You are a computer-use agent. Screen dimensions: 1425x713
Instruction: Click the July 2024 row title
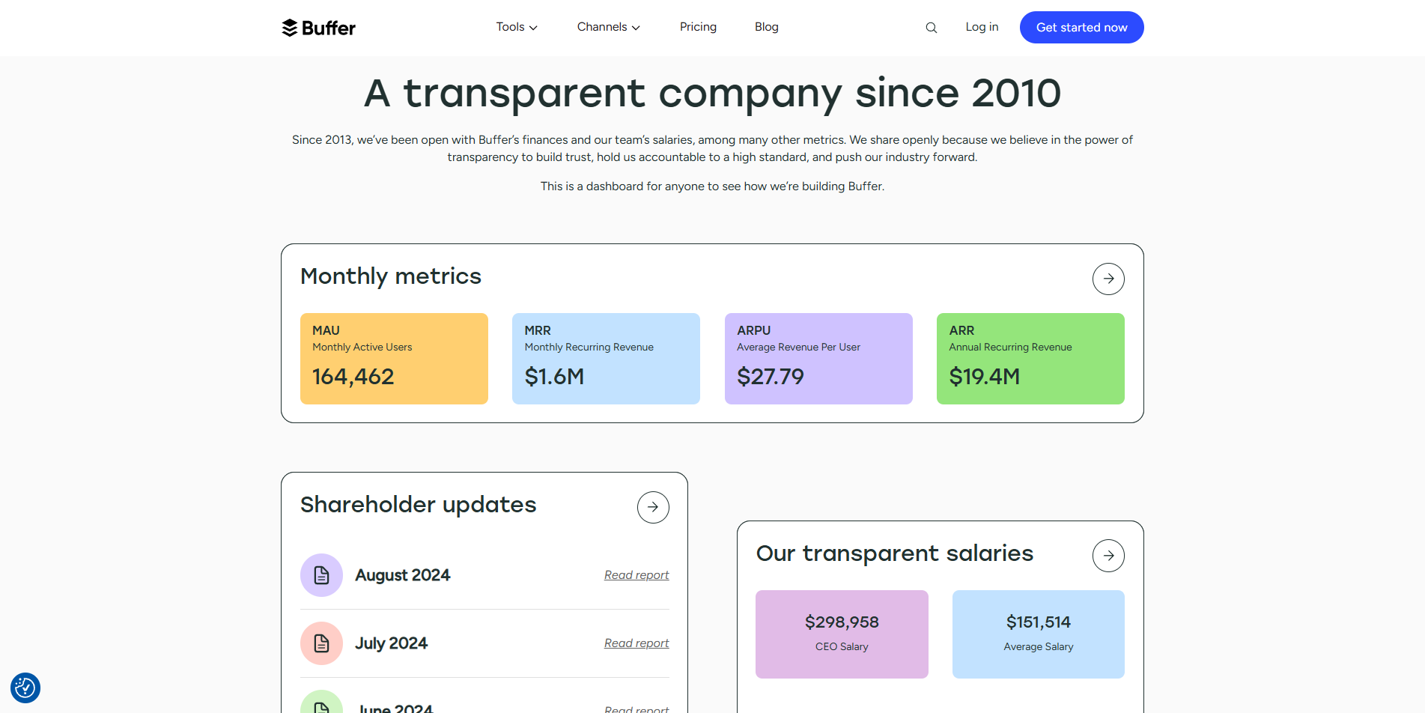[x=392, y=643]
